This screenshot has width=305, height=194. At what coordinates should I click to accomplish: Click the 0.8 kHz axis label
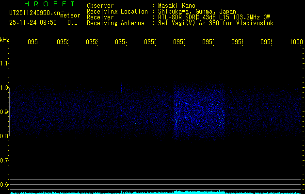[x=4, y=136]
